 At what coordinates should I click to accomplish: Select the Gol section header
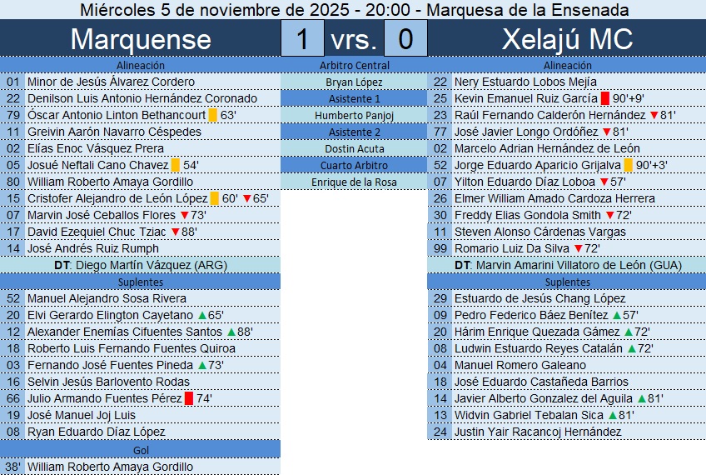tap(141, 450)
